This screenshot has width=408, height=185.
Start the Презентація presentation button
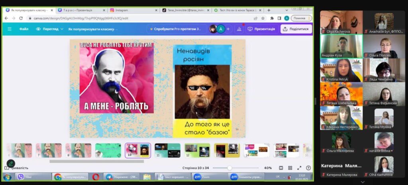[261, 29]
